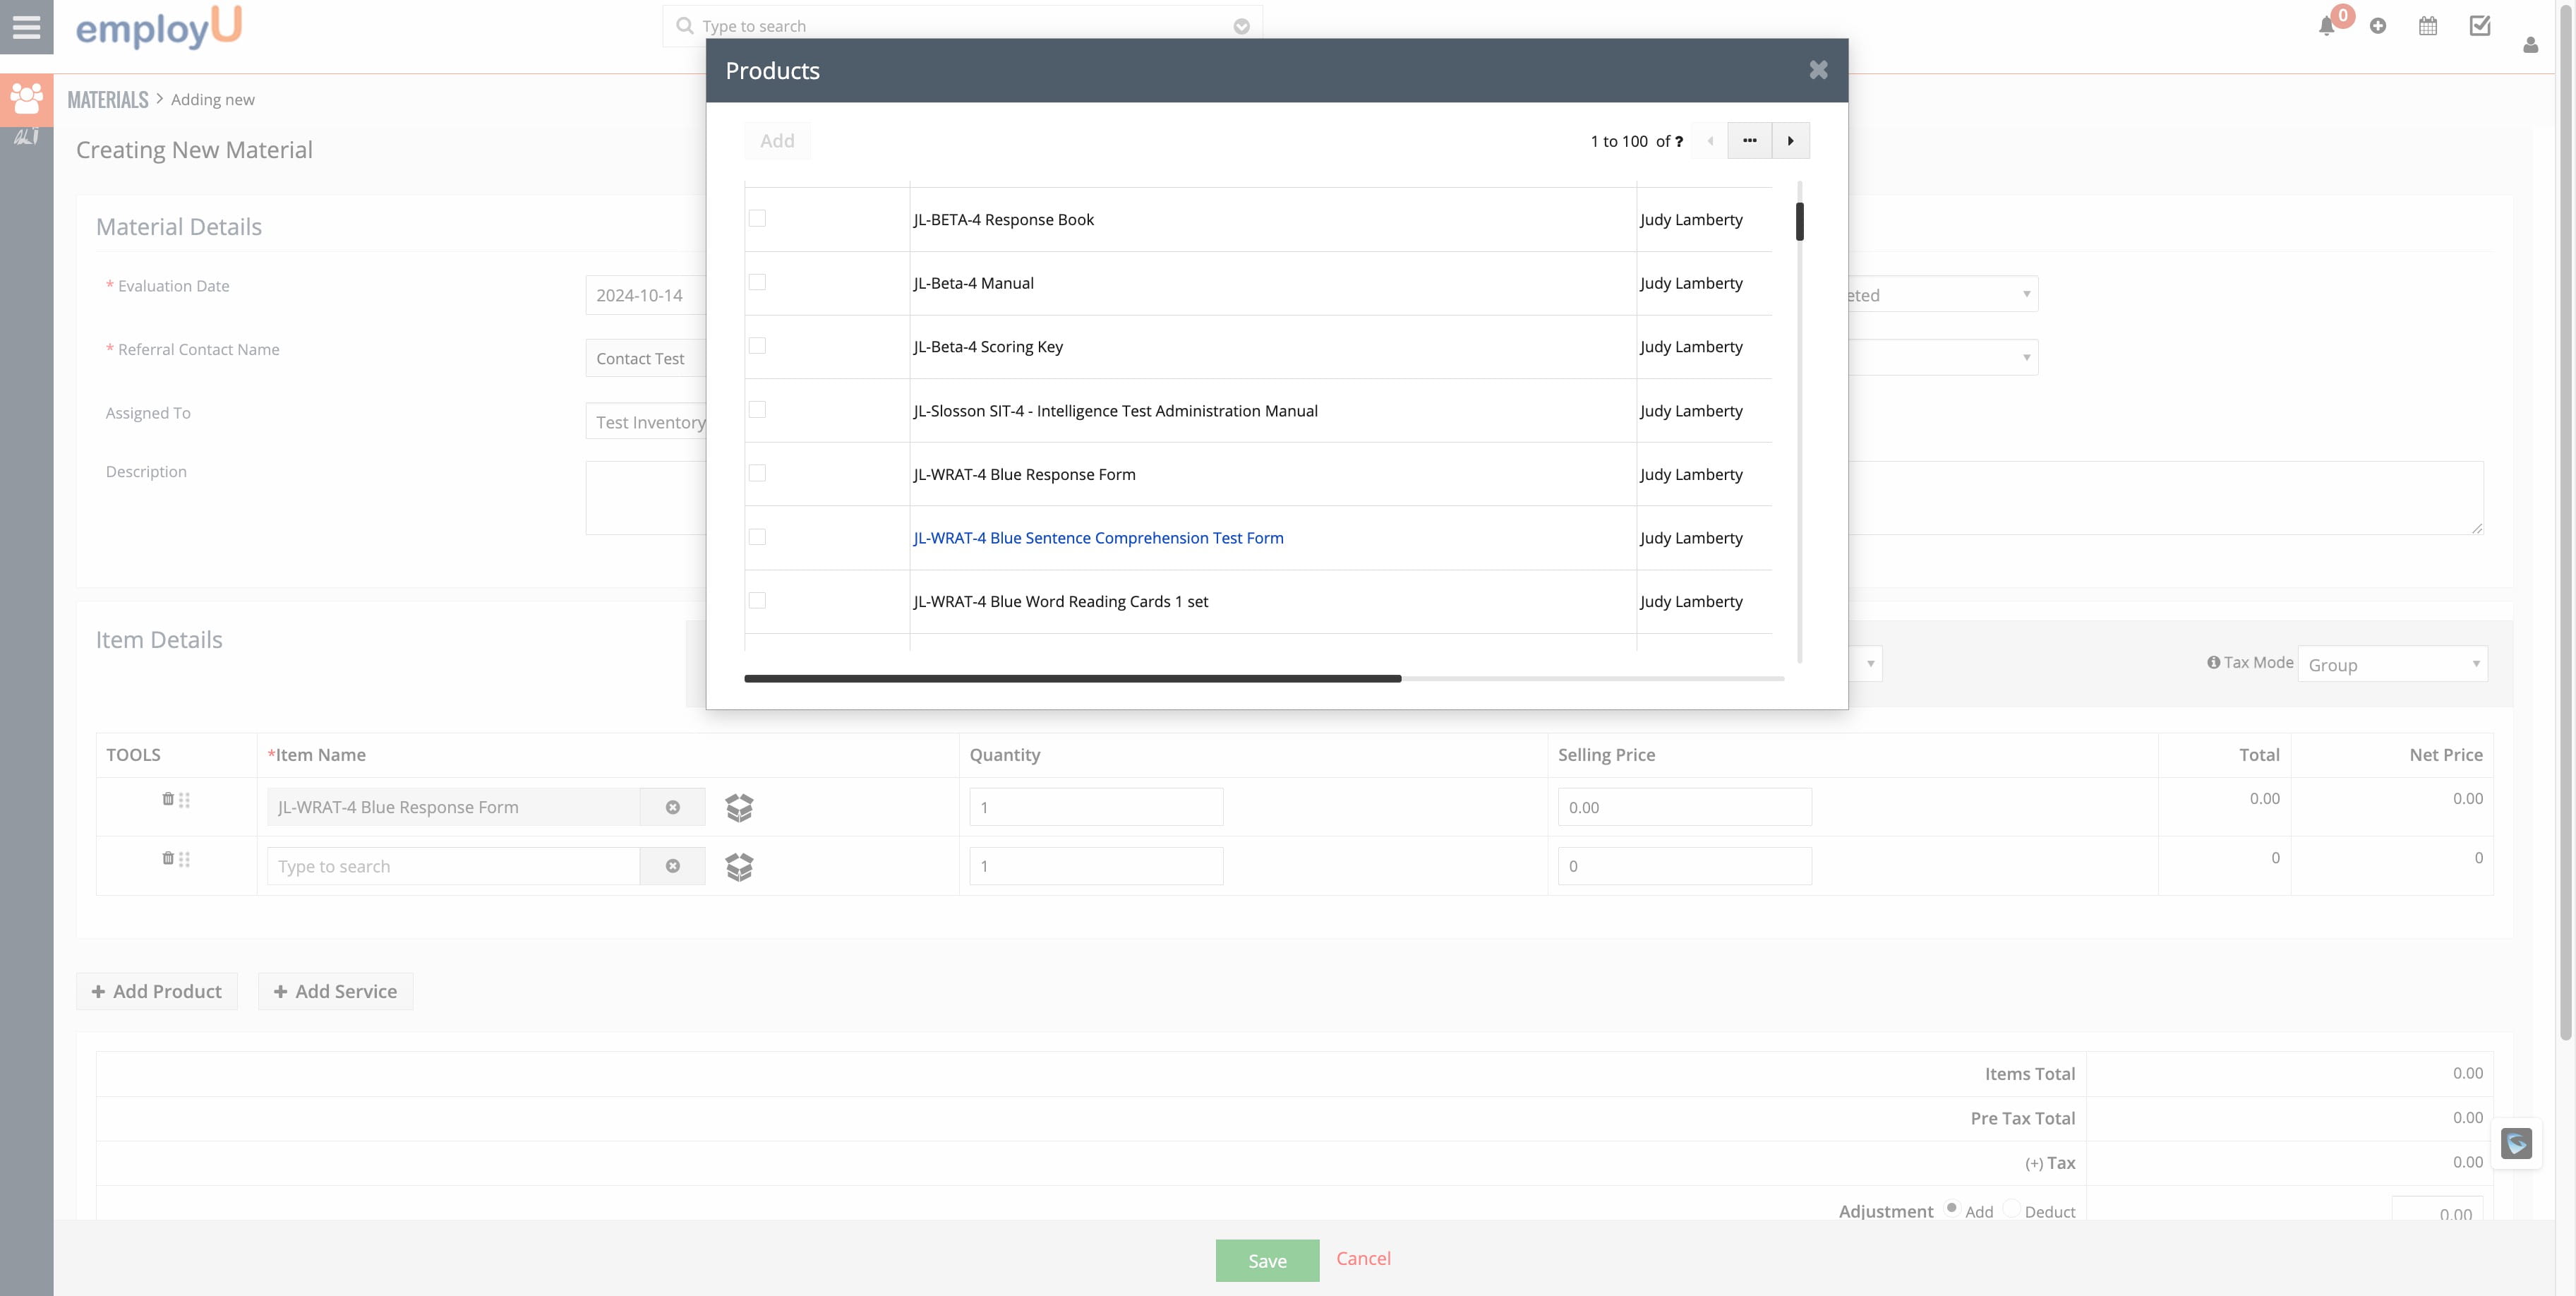
Task: Click the Products list horizontal scrollbar
Action: (1072, 679)
